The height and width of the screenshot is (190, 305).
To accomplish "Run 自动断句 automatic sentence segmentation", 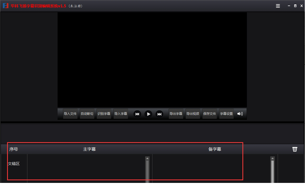I will tap(87, 114).
